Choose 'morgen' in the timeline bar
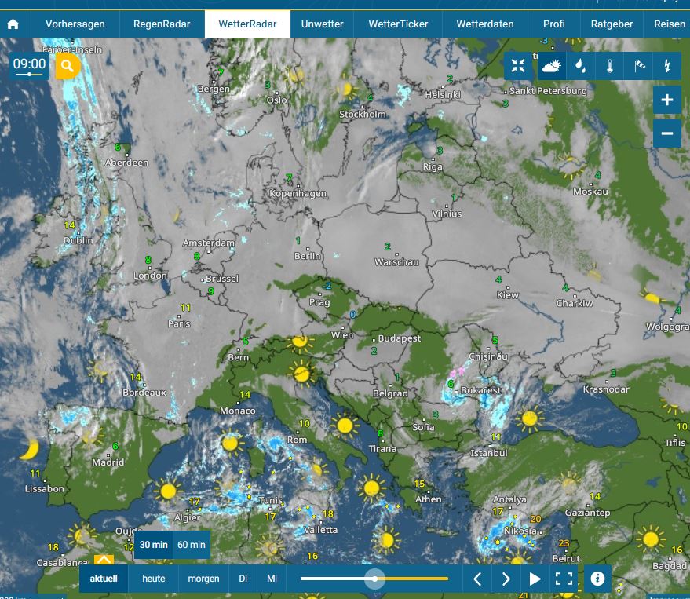This screenshot has width=690, height=599. (x=203, y=579)
